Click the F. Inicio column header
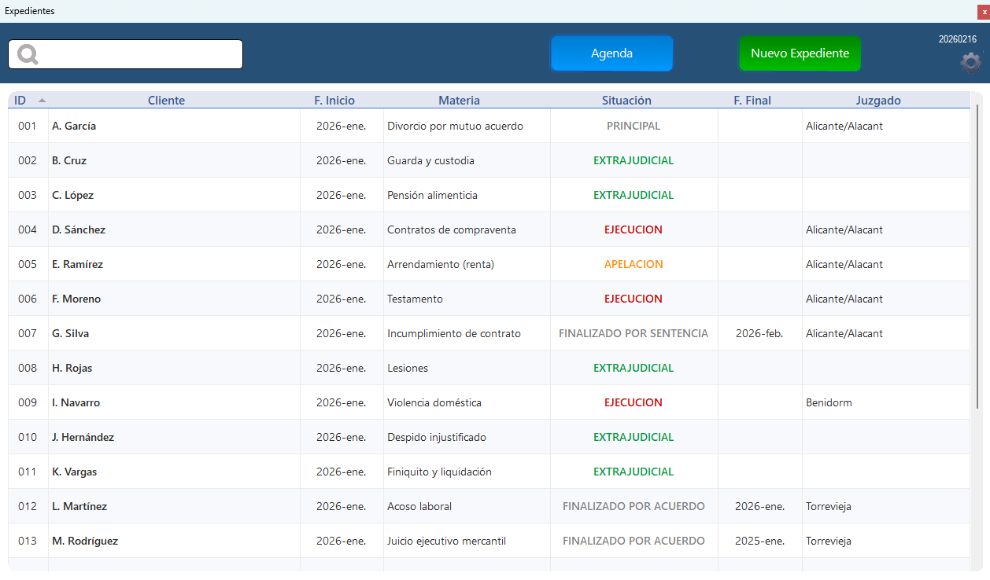 pyautogui.click(x=334, y=101)
